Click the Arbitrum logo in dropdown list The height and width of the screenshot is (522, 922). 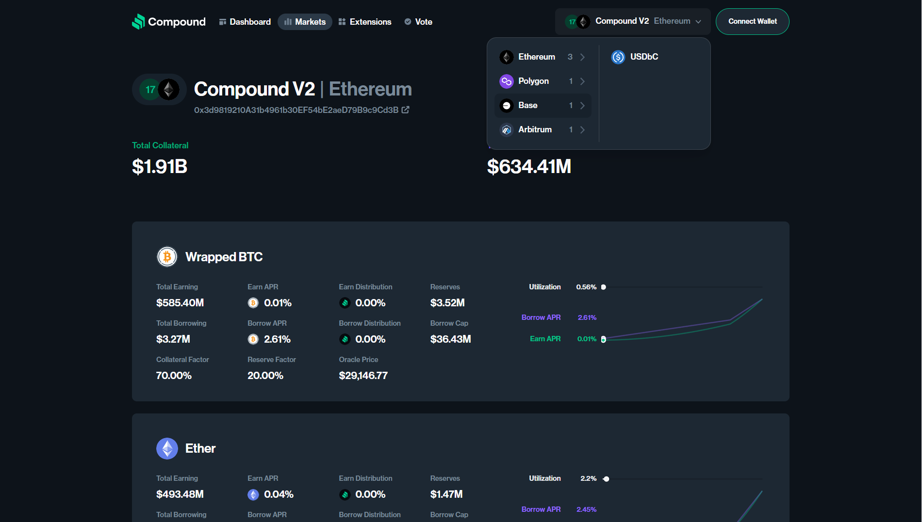507,130
